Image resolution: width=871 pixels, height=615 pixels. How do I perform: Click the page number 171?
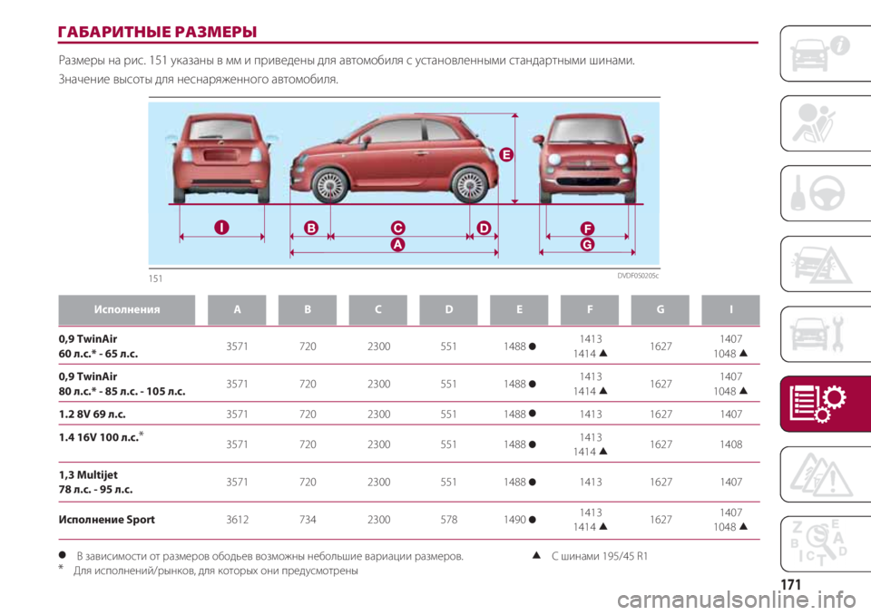(x=791, y=584)
